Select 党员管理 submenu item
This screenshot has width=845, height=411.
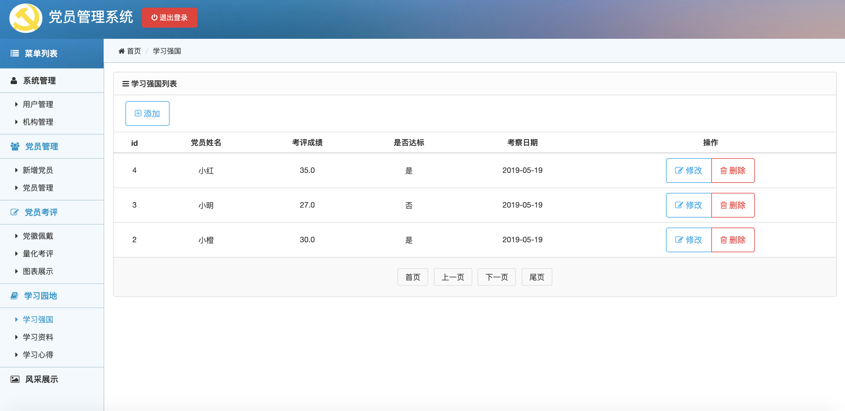coord(38,188)
